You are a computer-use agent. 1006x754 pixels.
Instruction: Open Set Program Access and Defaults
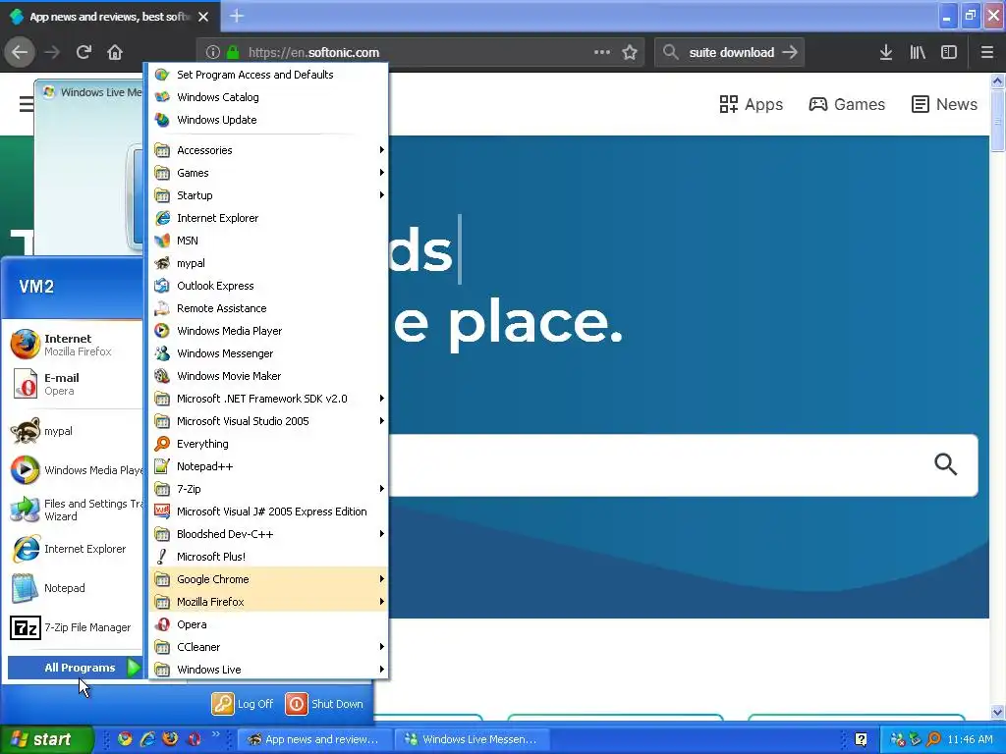pos(268,75)
